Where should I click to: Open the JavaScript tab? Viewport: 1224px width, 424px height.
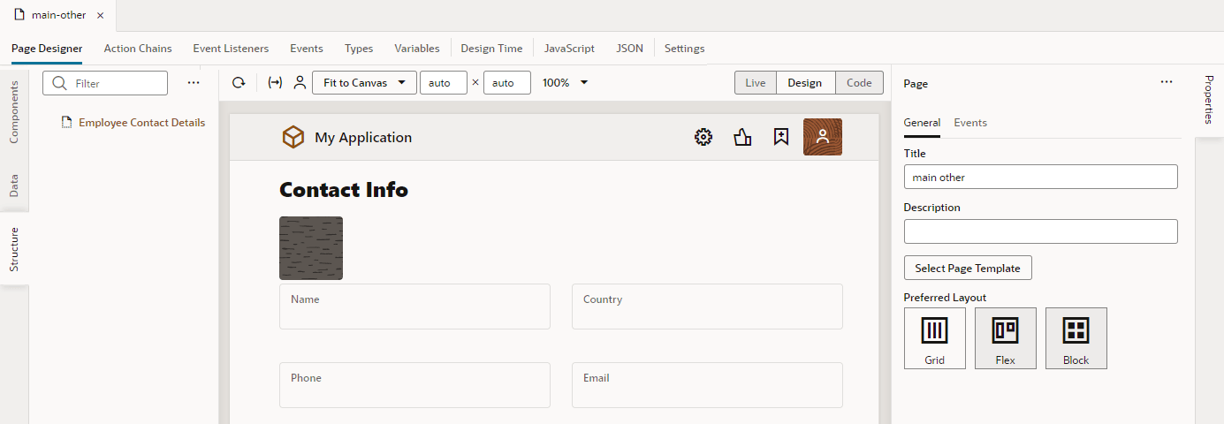pos(569,49)
